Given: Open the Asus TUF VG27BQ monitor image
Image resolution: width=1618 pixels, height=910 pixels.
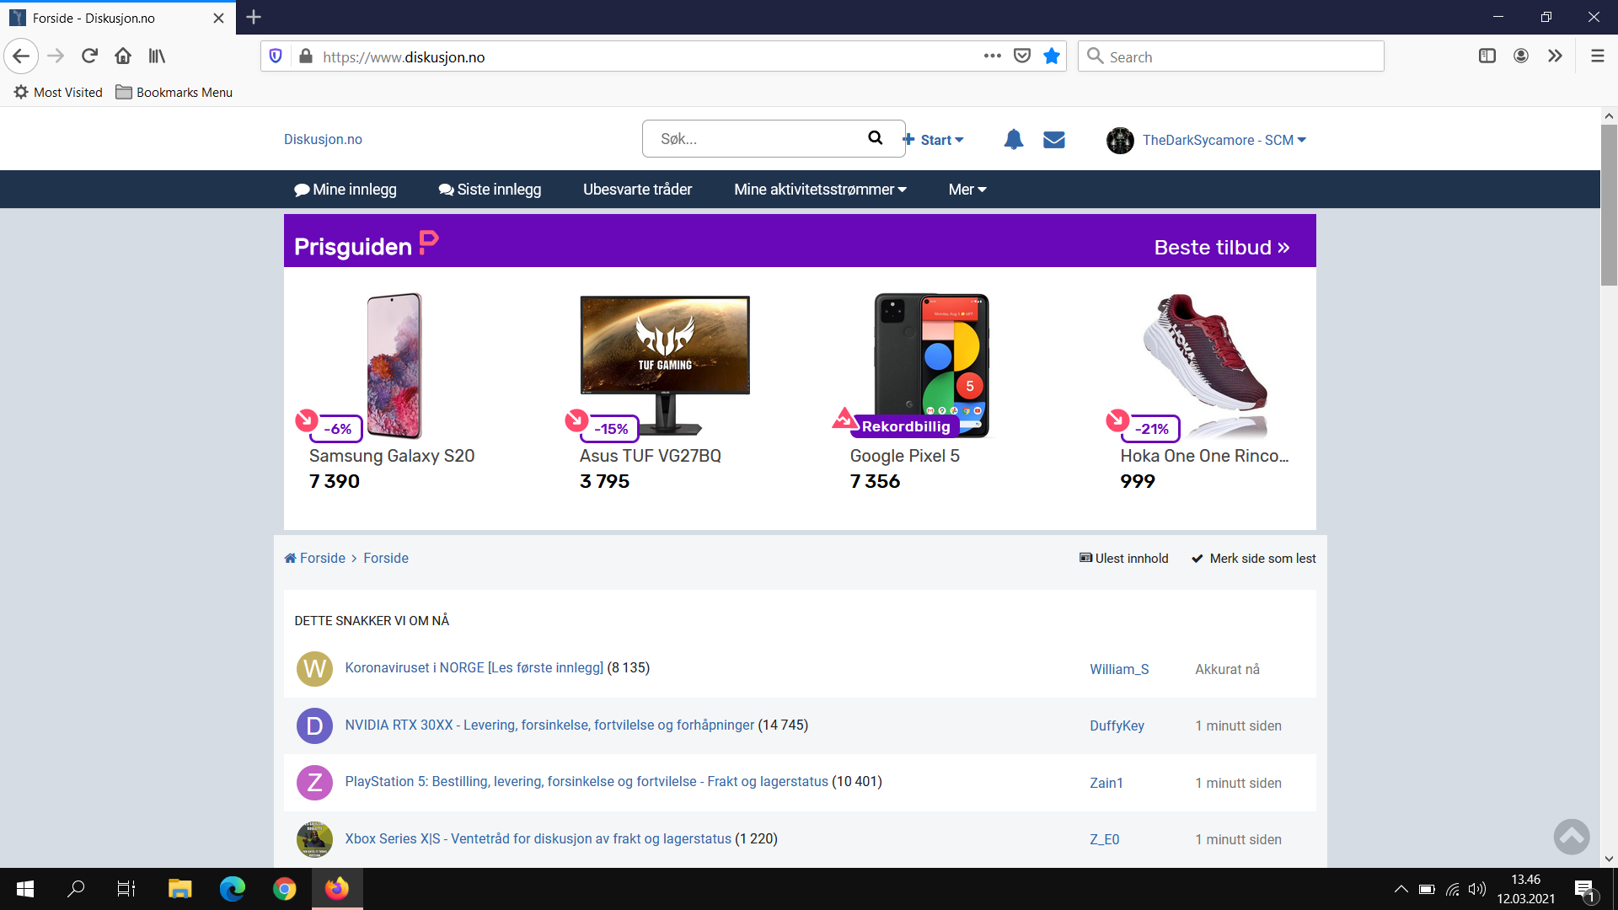Looking at the screenshot, I should point(665,364).
